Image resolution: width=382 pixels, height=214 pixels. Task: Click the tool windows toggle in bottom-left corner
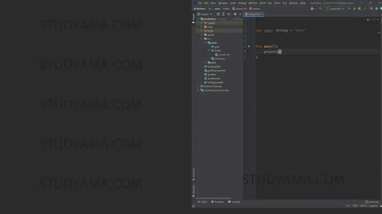pyautogui.click(x=193, y=206)
